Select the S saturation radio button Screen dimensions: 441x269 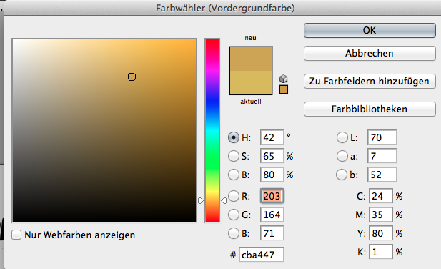click(234, 156)
